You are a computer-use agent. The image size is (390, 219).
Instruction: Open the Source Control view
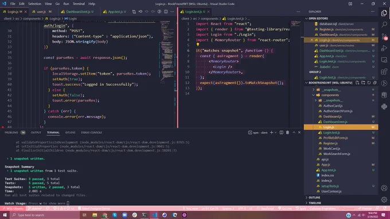384,37
